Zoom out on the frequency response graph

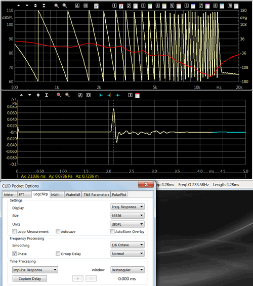(65, 6)
